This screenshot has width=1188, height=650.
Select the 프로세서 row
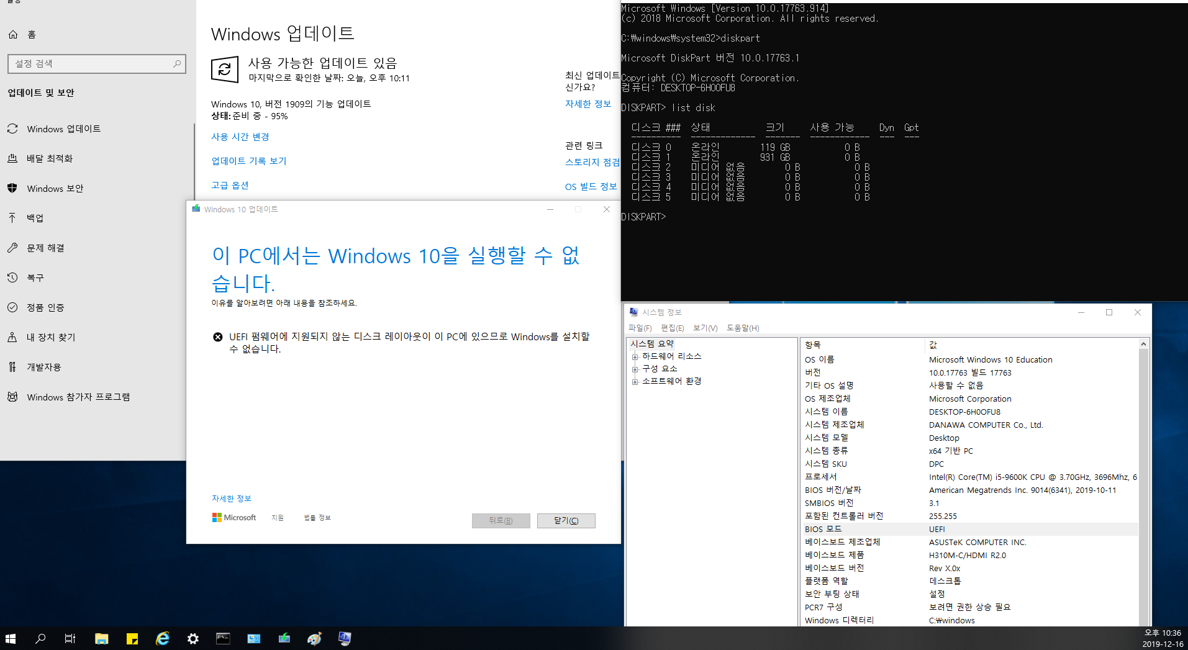969,477
